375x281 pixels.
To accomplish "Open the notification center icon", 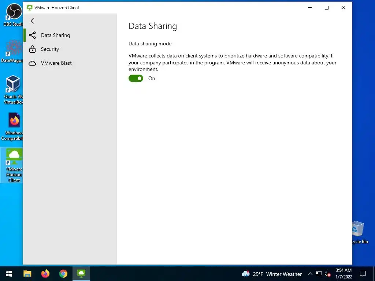I will tap(363, 274).
